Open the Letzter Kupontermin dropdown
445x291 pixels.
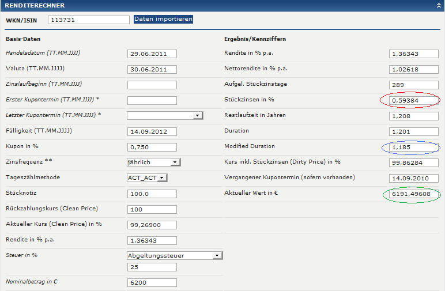(165, 115)
